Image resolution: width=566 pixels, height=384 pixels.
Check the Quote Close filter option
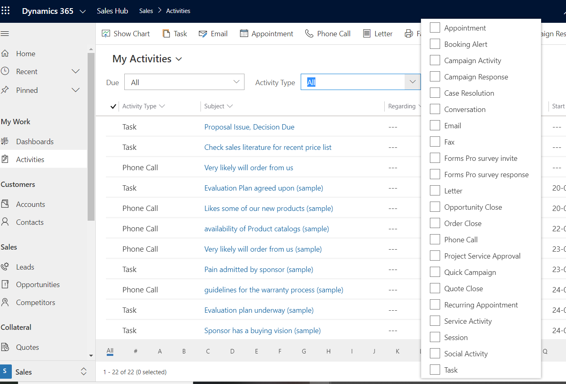pos(435,288)
